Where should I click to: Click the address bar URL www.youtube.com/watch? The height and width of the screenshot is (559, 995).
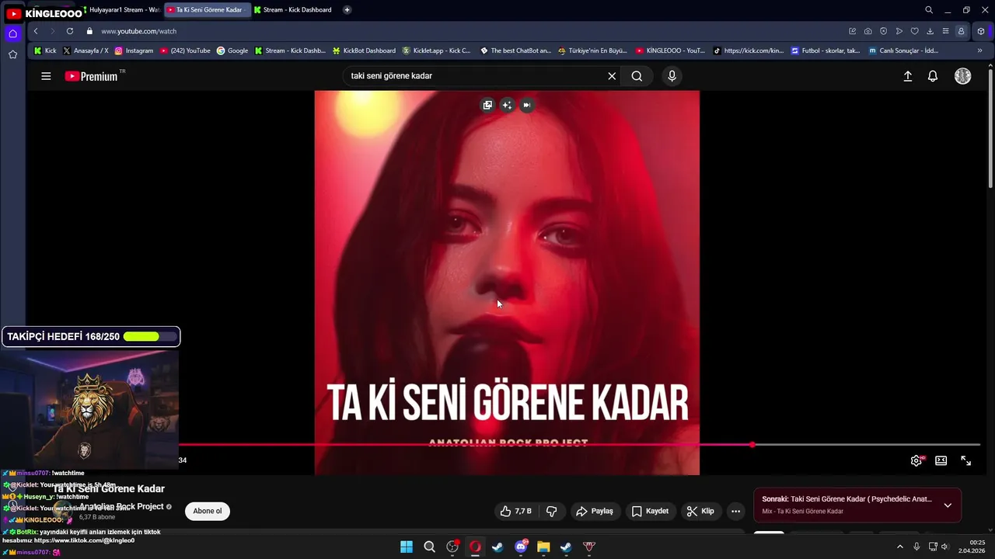[x=138, y=31]
